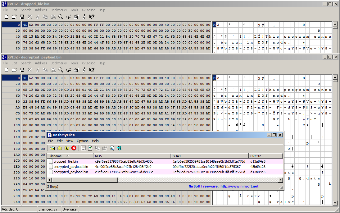Click the Save disk icon in decrypted_payload.bin toolbar
The width and height of the screenshot is (340, 213).
click(x=22, y=70)
